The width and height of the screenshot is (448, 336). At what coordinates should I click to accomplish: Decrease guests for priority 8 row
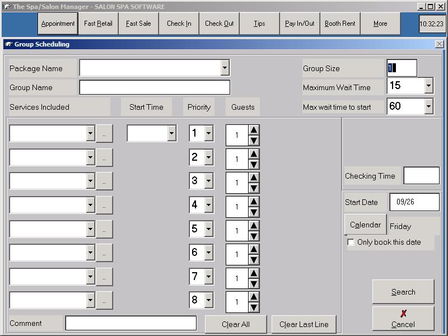click(254, 307)
